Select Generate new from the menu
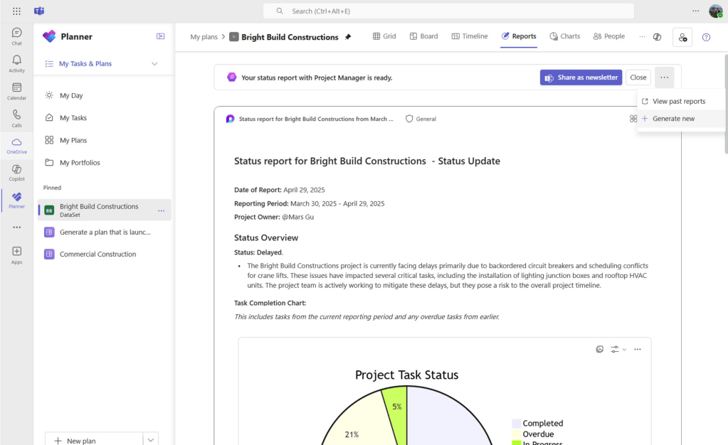The height and width of the screenshot is (445, 728). (x=673, y=119)
